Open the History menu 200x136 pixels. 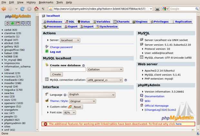point(31,3)
